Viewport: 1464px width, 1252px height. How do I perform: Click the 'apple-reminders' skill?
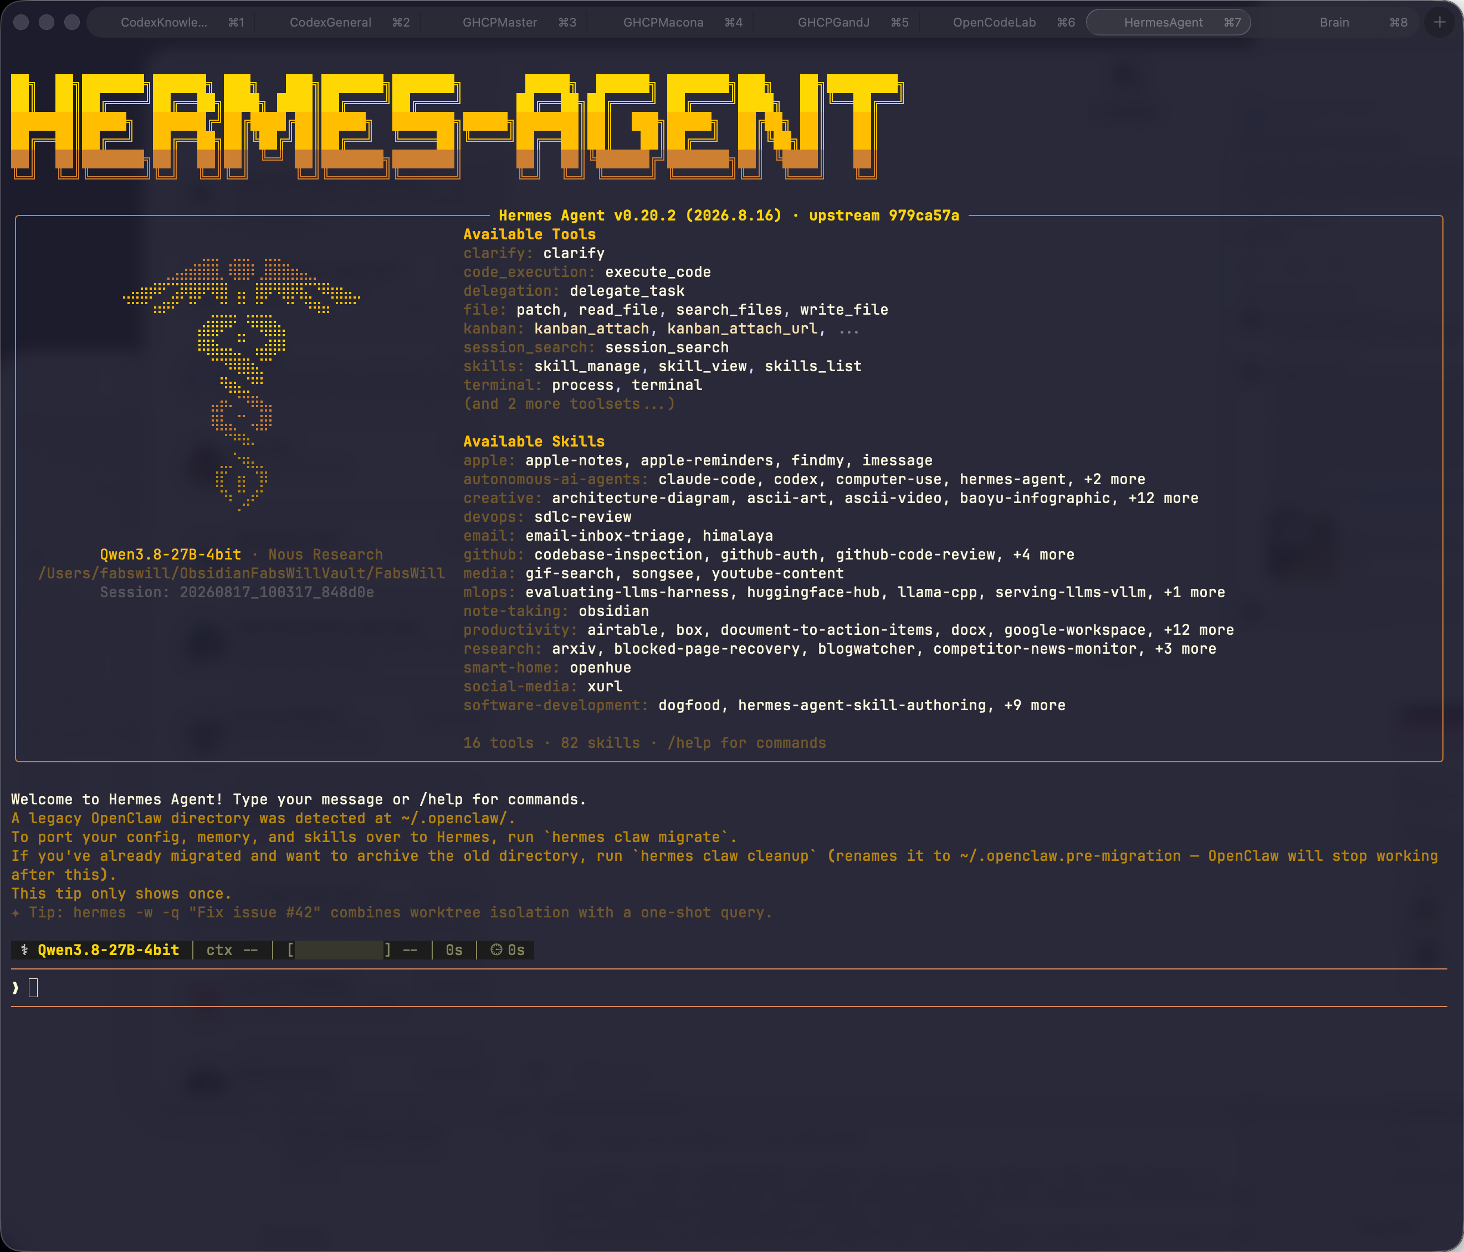coord(707,461)
